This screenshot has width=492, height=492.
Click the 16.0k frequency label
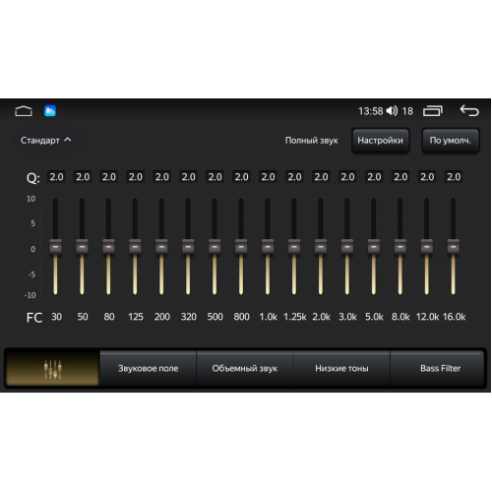[x=454, y=317]
